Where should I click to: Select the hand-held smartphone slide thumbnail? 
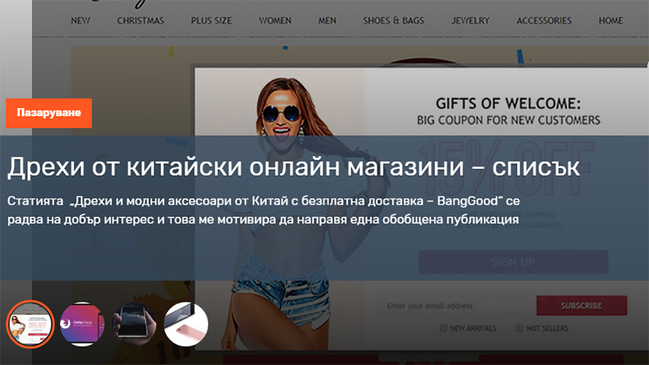point(134,324)
